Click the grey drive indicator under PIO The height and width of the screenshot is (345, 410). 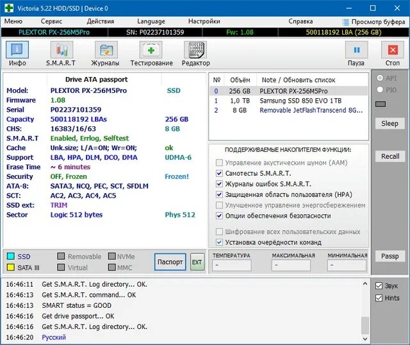pos(381,104)
